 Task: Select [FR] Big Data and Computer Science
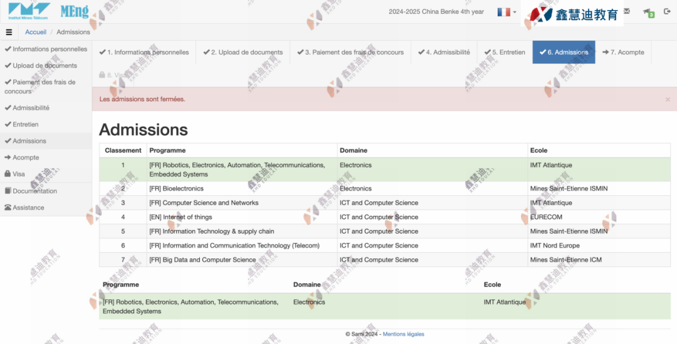click(x=242, y=260)
